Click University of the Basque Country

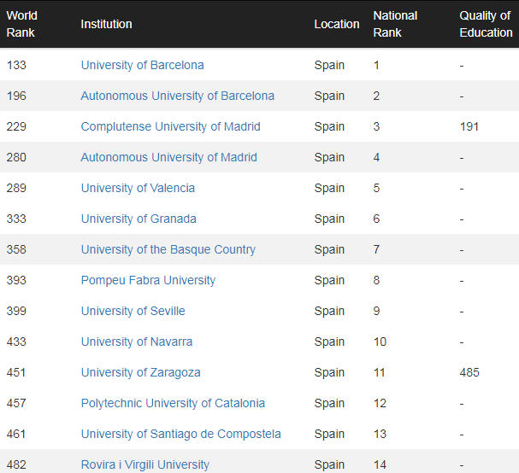(x=168, y=249)
